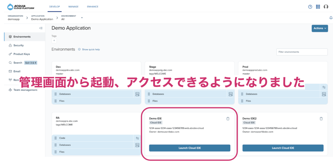Open the Dev environment card title

click(x=58, y=67)
